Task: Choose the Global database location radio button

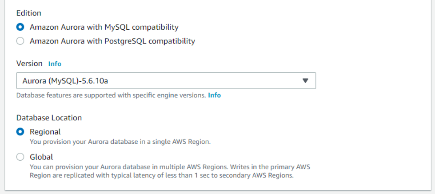Action: click(x=20, y=157)
